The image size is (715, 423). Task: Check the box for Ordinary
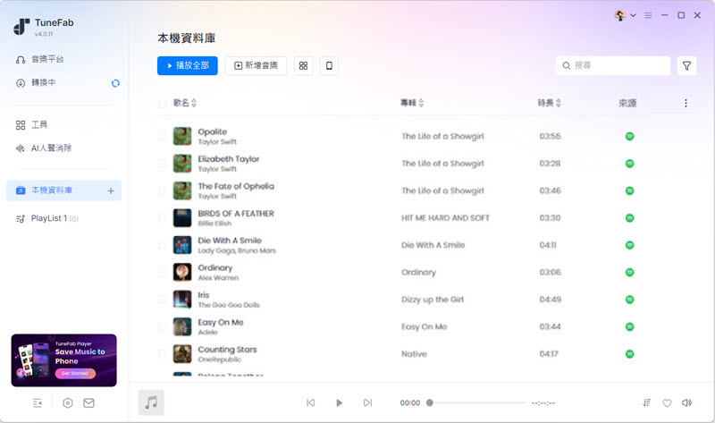(x=162, y=273)
